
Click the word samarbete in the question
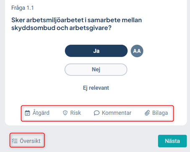coord(104,20)
